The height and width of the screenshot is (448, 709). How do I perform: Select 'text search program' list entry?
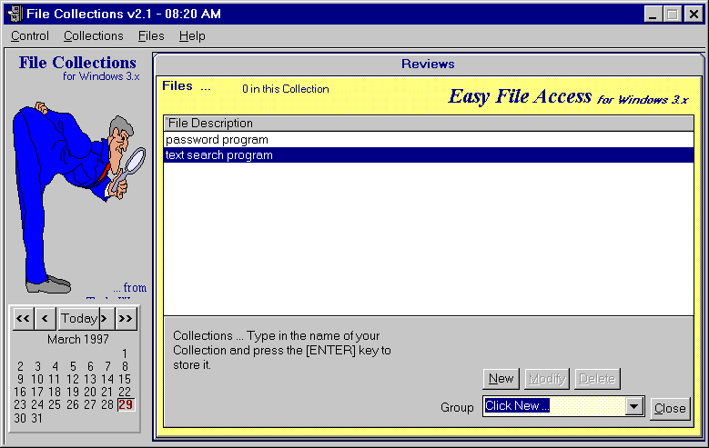pos(218,155)
